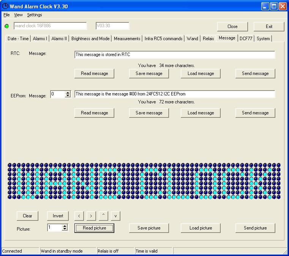
Task: Invert the LED picture
Action: (x=58, y=216)
